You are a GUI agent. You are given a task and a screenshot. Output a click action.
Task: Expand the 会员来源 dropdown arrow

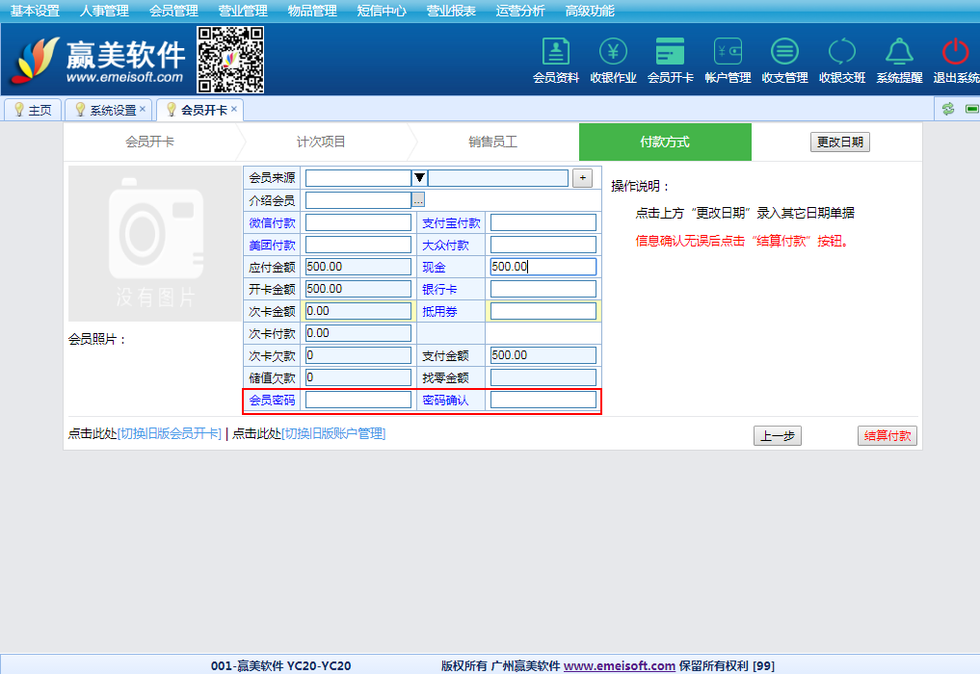[419, 178]
